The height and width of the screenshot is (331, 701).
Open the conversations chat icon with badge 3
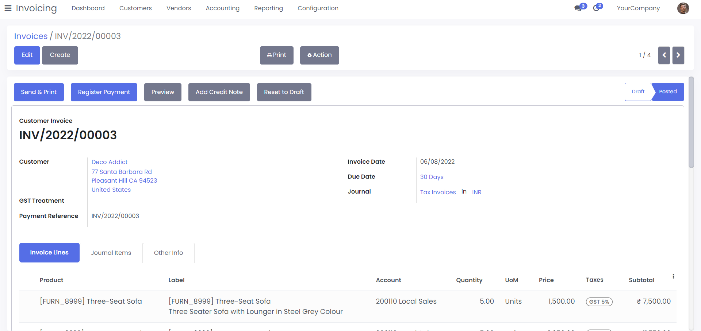tap(580, 7)
